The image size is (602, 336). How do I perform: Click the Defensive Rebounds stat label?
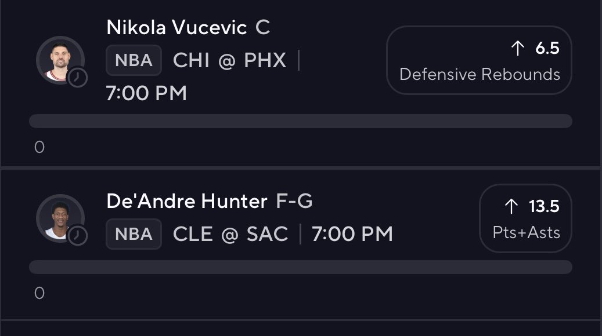(480, 74)
